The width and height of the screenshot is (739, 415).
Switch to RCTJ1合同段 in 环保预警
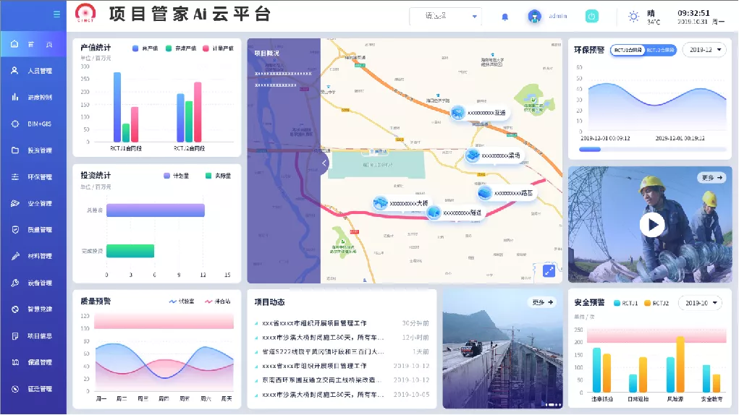[x=627, y=50]
